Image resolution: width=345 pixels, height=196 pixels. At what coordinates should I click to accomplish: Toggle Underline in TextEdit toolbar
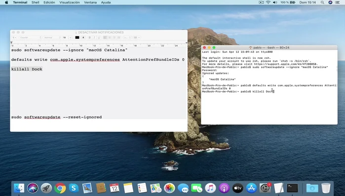(x=99, y=38)
